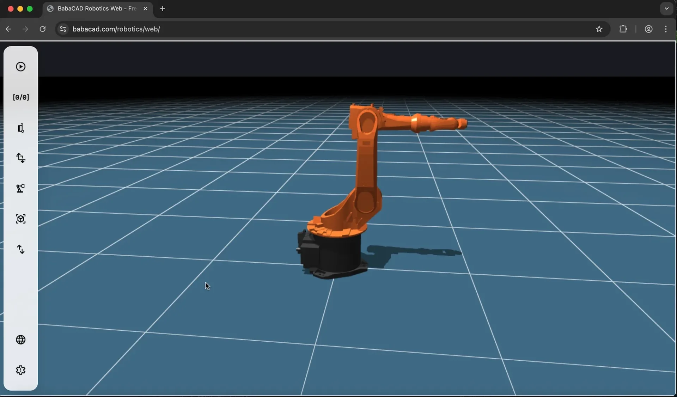Open the robot arm icon in the sidebar

tap(21, 188)
